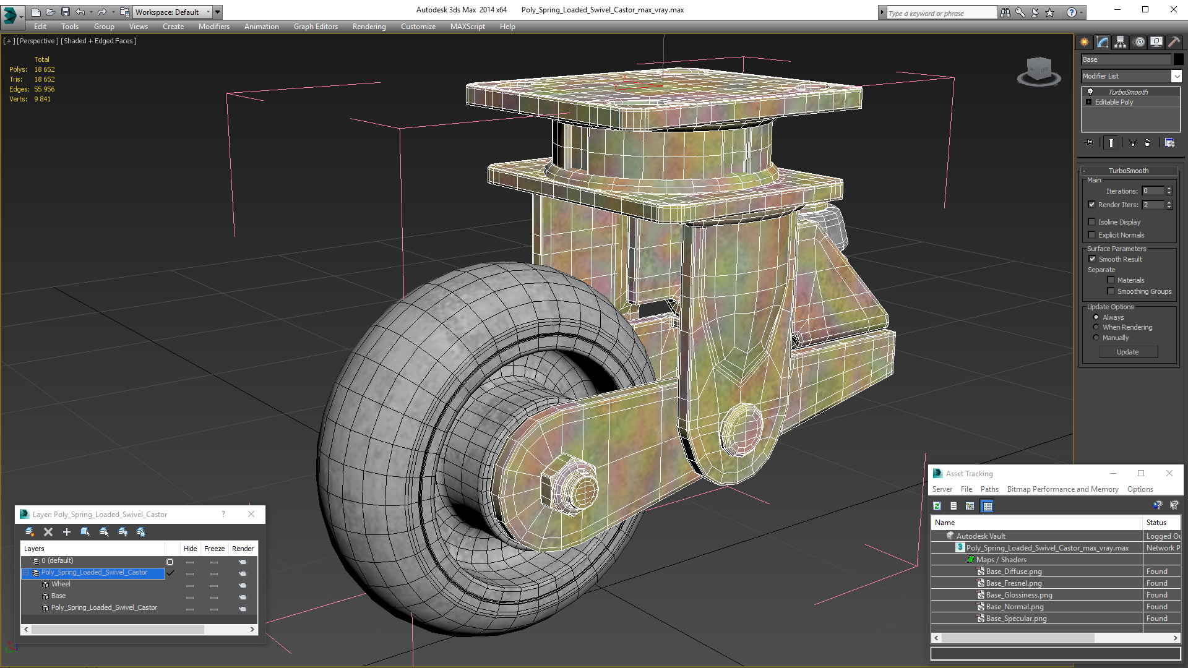This screenshot has width=1188, height=668.
Task: Open the Help question mark dropdown
Action: pos(1081,12)
